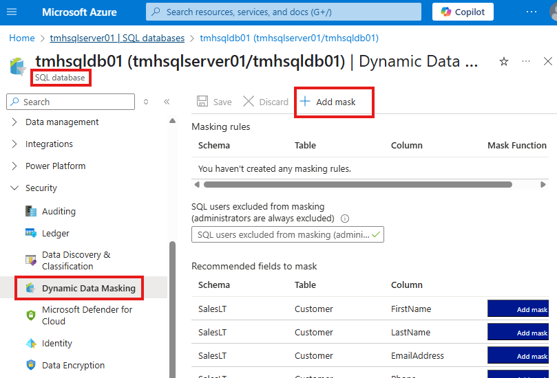Click the Save toolbar button

214,102
